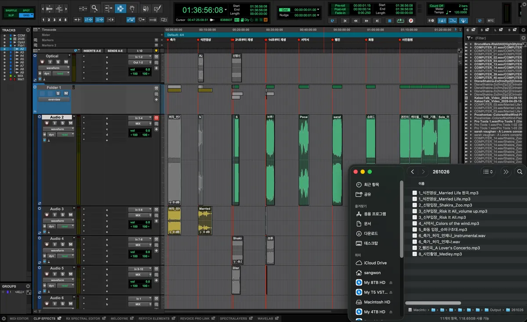This screenshot has width=527, height=322.
Task: Select the Trim tool
Action: coord(108,8)
